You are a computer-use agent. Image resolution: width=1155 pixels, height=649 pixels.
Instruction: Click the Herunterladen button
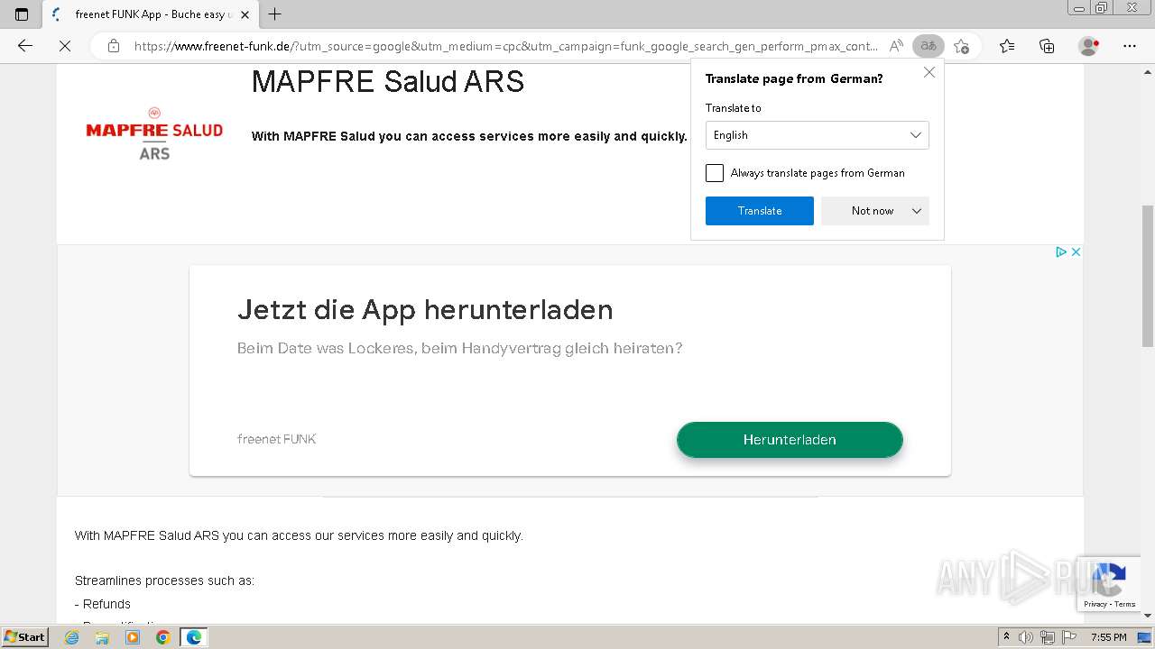tap(790, 440)
